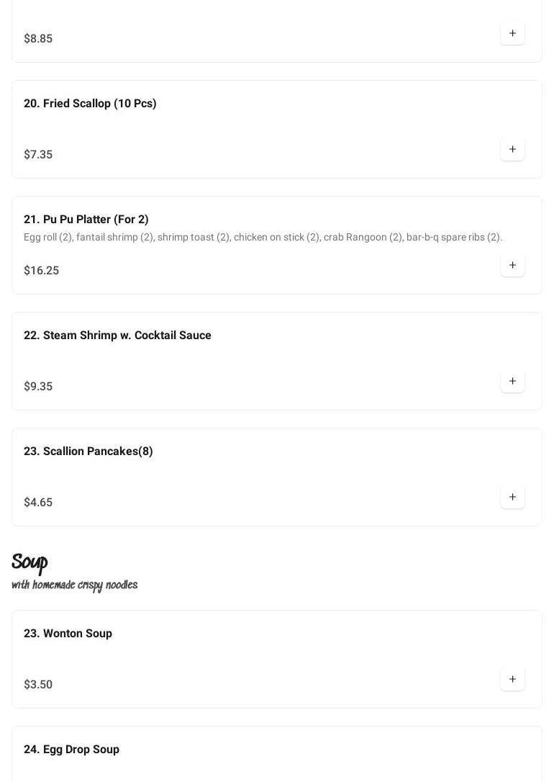The image size is (554, 782).
Task: Add Wonton Soup using the plus icon
Action: 512,680
